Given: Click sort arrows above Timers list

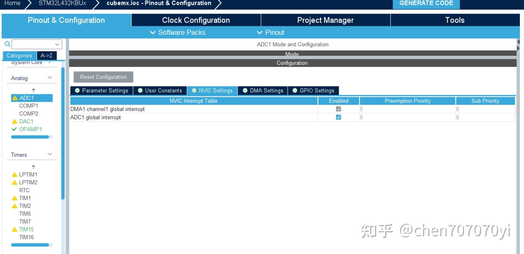Looking at the screenshot, I should 33,167.
